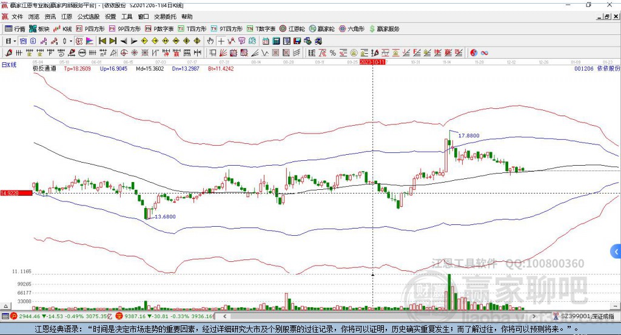The width and height of the screenshot is (621, 335).
Task: Open the 江恩 menu
Action: [x=67, y=16]
